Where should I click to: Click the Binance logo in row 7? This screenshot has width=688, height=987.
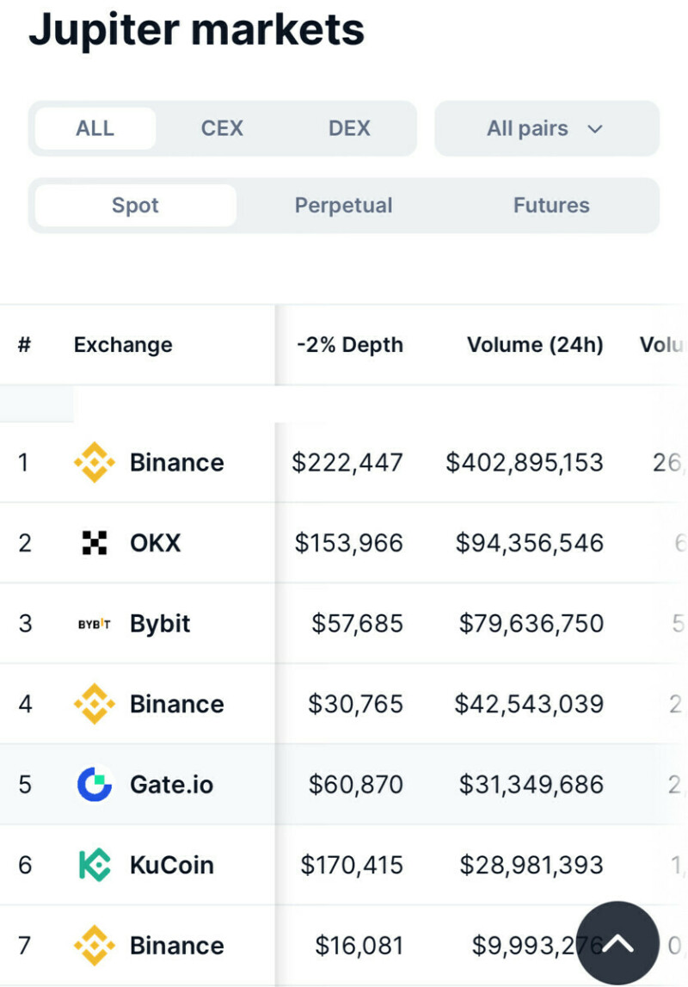pos(94,946)
